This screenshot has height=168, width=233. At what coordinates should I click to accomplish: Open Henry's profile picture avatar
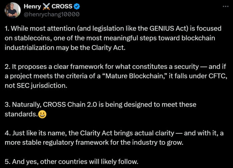point(13,10)
